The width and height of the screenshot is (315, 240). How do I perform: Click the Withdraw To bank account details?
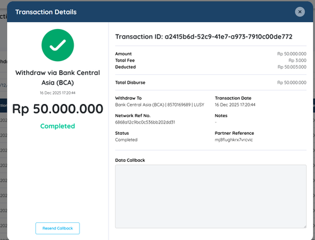pyautogui.click(x=159, y=105)
